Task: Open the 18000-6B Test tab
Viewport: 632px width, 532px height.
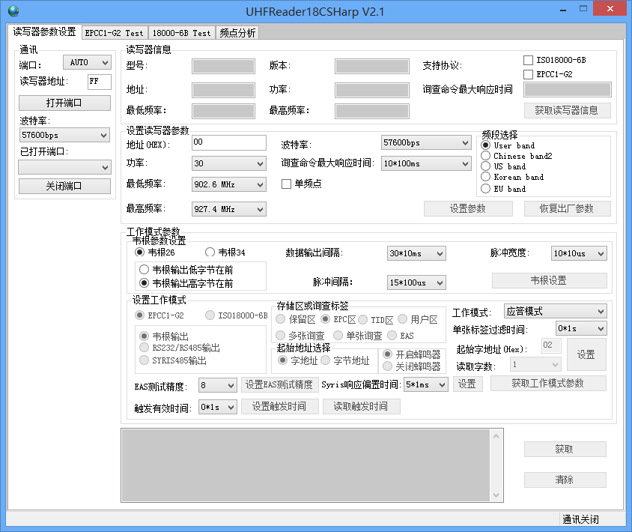Action: (181, 33)
